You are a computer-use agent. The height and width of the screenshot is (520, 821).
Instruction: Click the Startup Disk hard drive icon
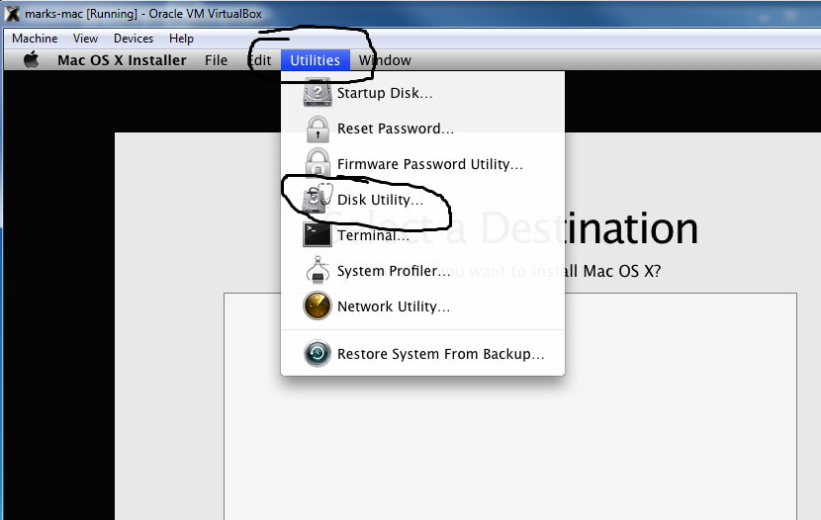(x=318, y=93)
